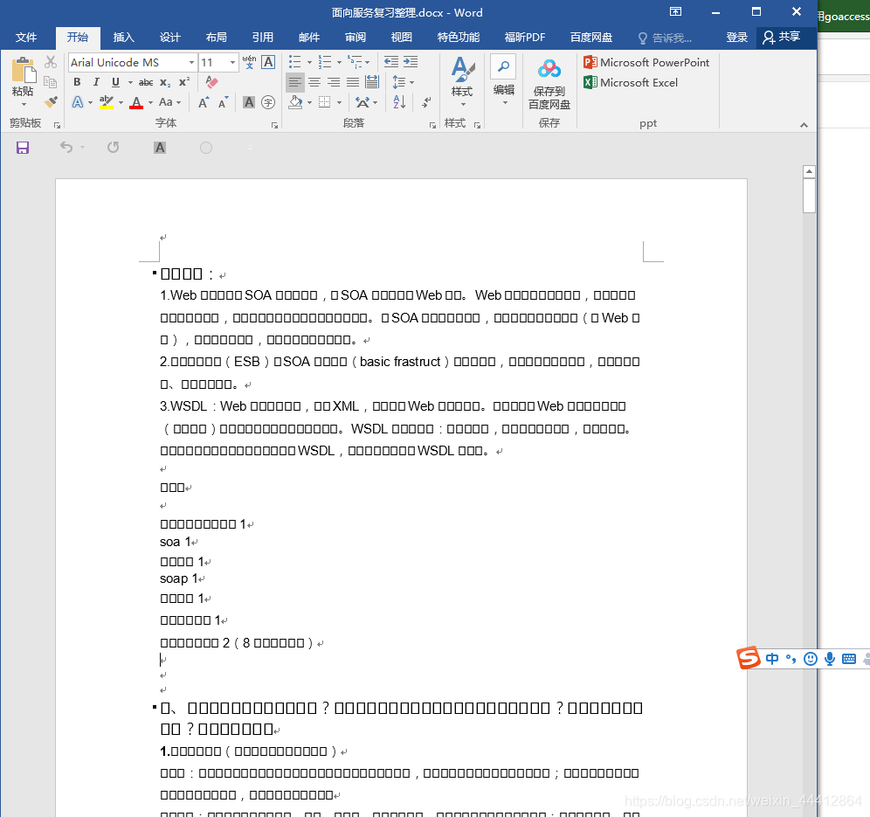Switch to the 插入 Insert tab
The height and width of the screenshot is (817, 870).
[124, 38]
